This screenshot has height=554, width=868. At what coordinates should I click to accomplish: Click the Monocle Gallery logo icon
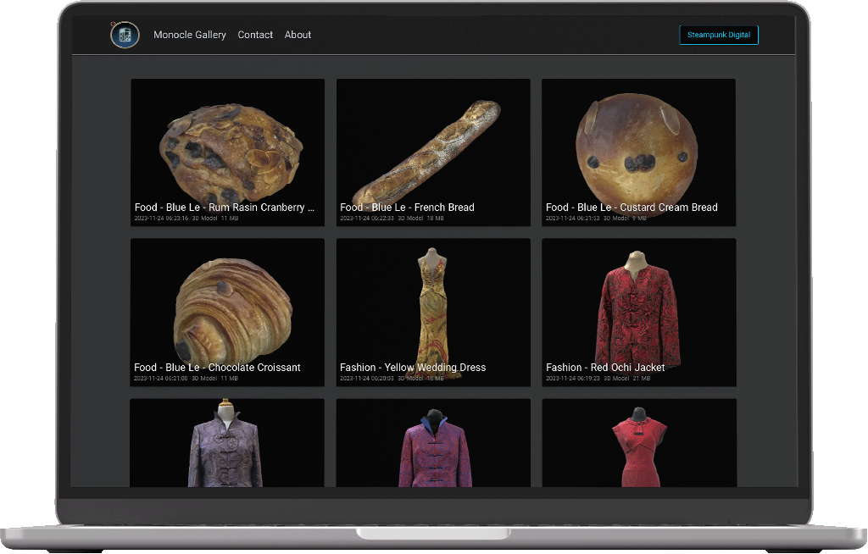125,35
